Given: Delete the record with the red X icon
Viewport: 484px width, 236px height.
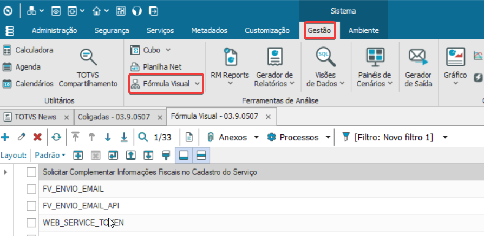Looking at the screenshot, I should (x=37, y=137).
